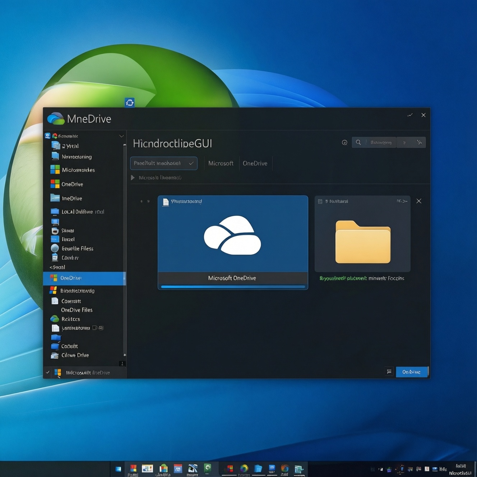Switch to the Microsoft tab

221,163
